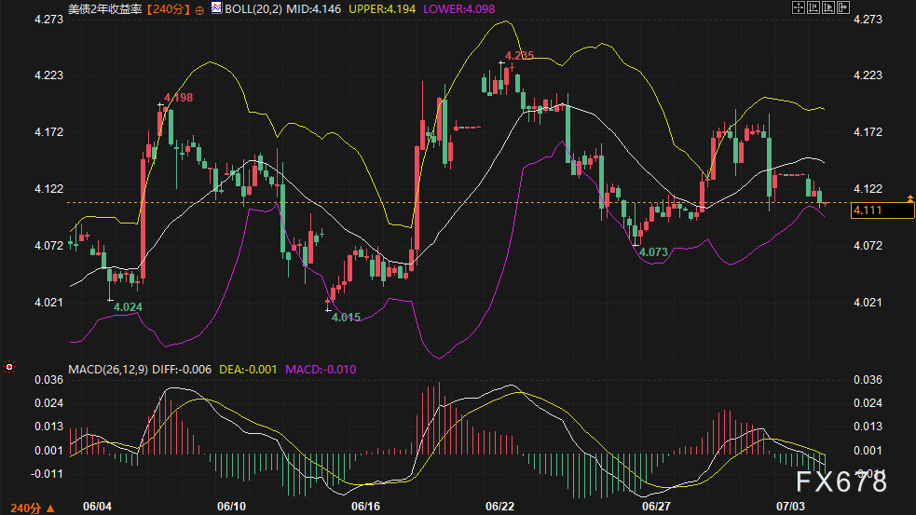Click the MID:4.146 middle band label
Viewport: 916px width, 515px height.
314,9
